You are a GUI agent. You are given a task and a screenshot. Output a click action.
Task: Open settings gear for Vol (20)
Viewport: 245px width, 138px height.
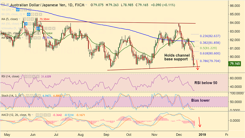click(x=22, y=10)
